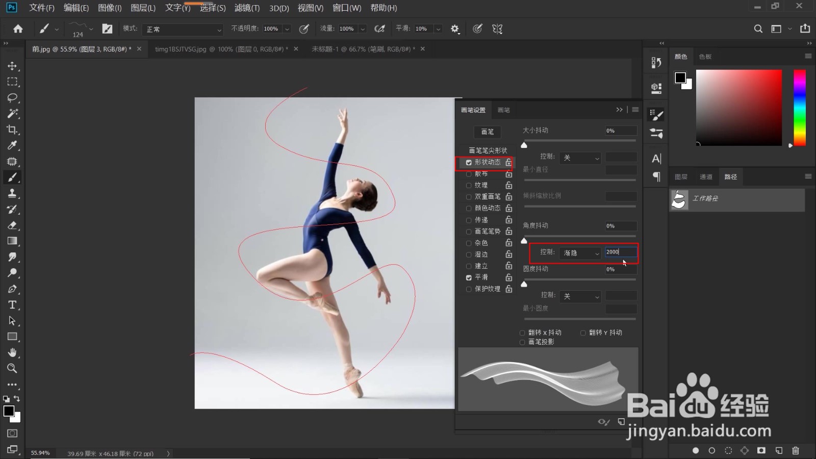Enable the 散布 checkbox
816x459 pixels.
(469, 174)
